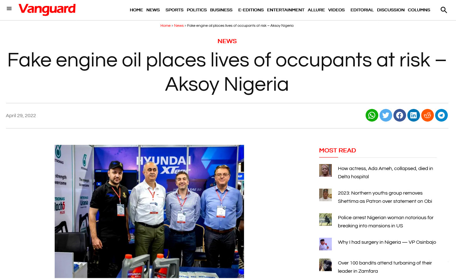Open the EDITORIAL section

362,10
